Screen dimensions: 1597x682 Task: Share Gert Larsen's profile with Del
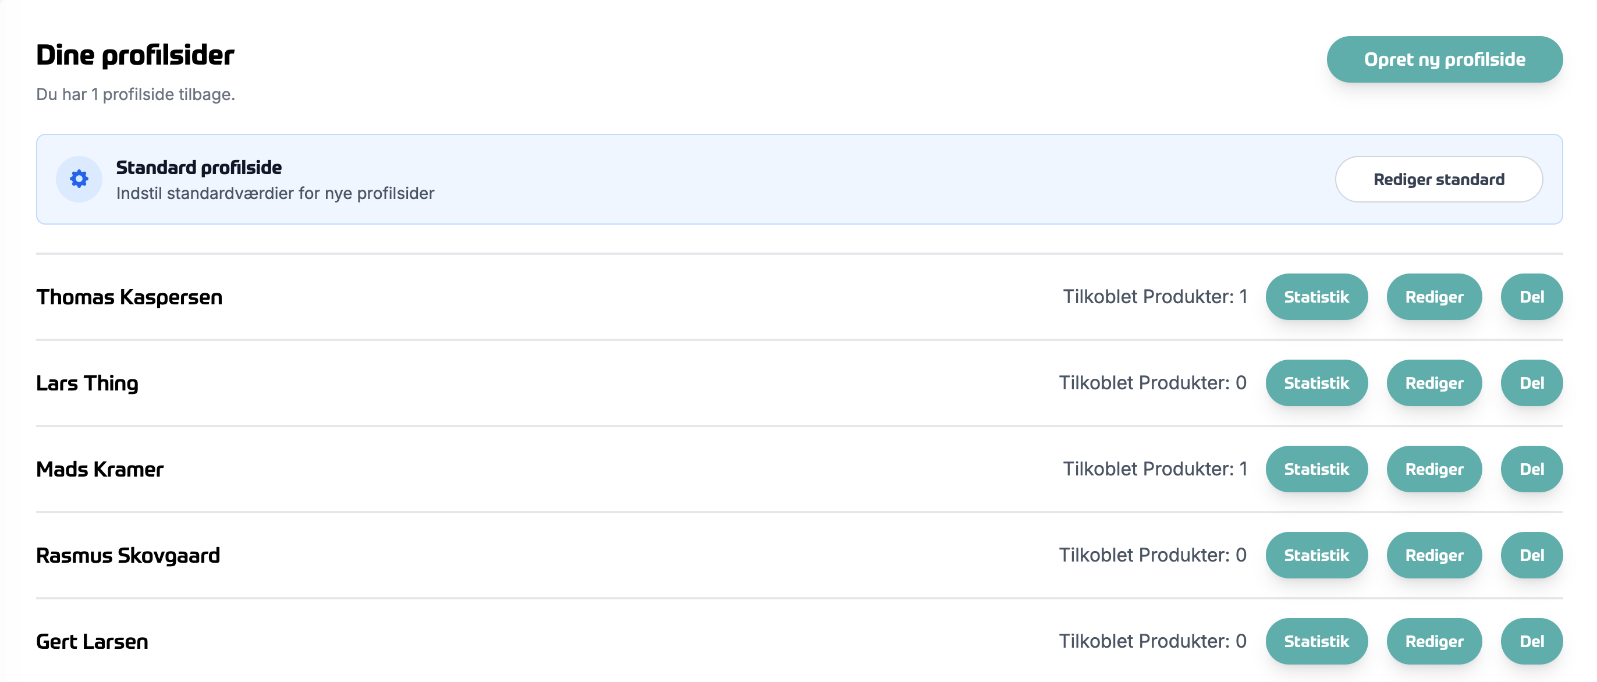[x=1531, y=641]
